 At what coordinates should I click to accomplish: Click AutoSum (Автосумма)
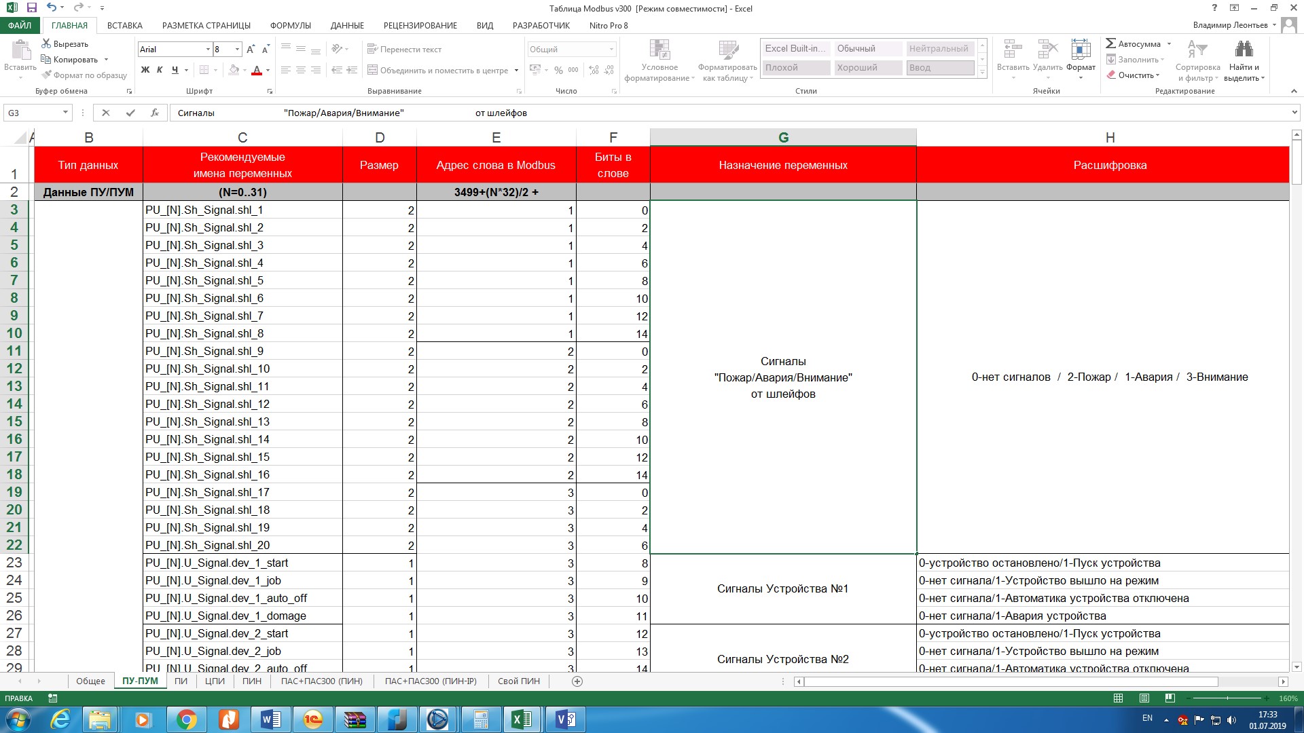(x=1134, y=43)
